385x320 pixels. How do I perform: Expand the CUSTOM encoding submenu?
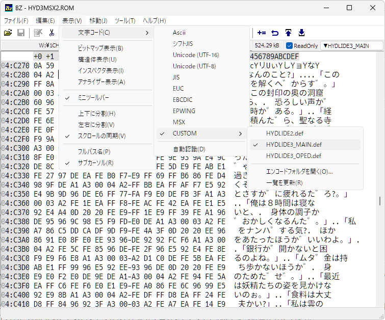201,134
